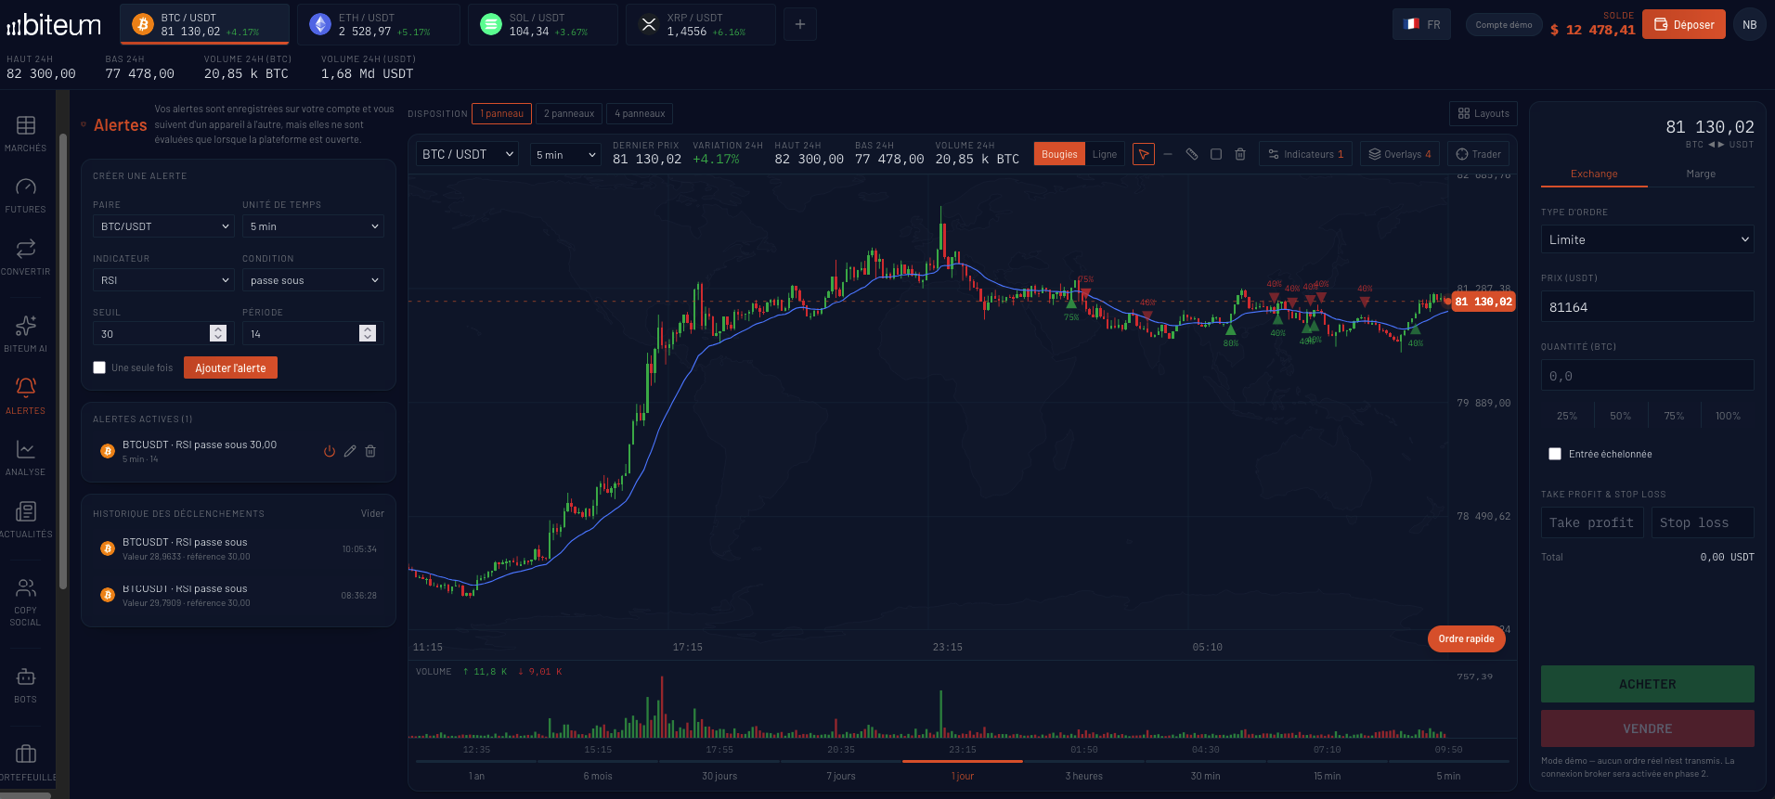Delete the active BTCUSDT RSI alert
1775x799 pixels.
click(x=370, y=451)
